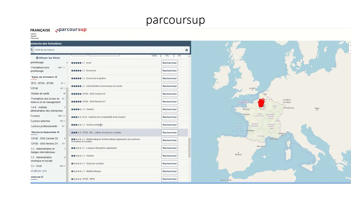Toggle the L1 - Droit specialty filter
This screenshot has width=351, height=197.
pyautogui.click(x=36, y=166)
